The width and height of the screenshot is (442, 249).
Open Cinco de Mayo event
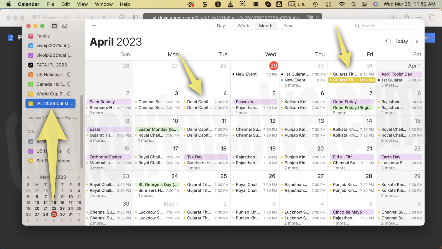coord(352,212)
